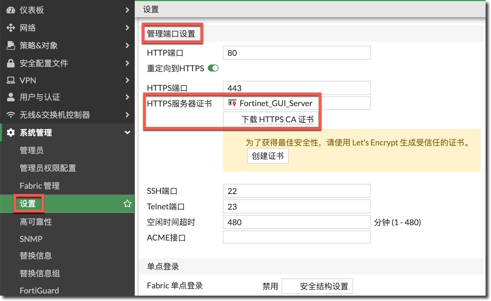Click the User & Authentication person icon

11,97
